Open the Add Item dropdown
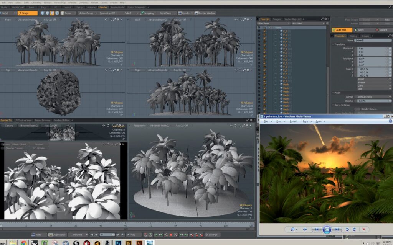The image size is (393, 245). tap(308, 23)
